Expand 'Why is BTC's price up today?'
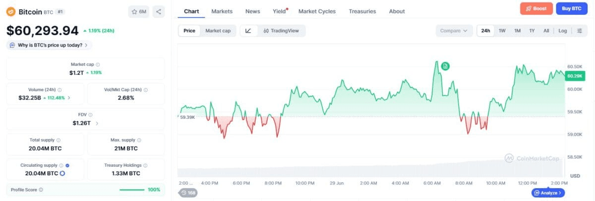595x201 pixels. click(49, 45)
